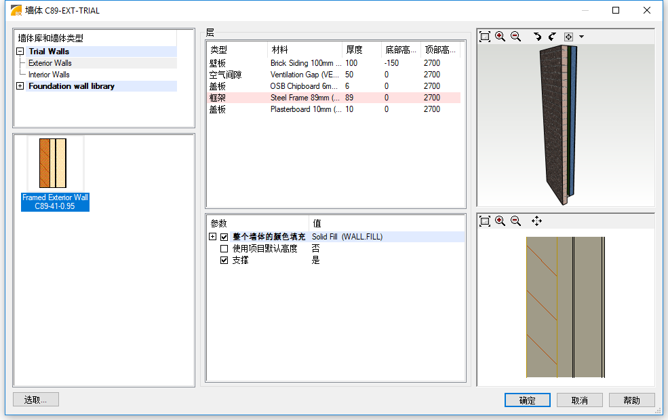Zoom to fit in the 3D preview toolbar
668x420 pixels.
coord(485,37)
